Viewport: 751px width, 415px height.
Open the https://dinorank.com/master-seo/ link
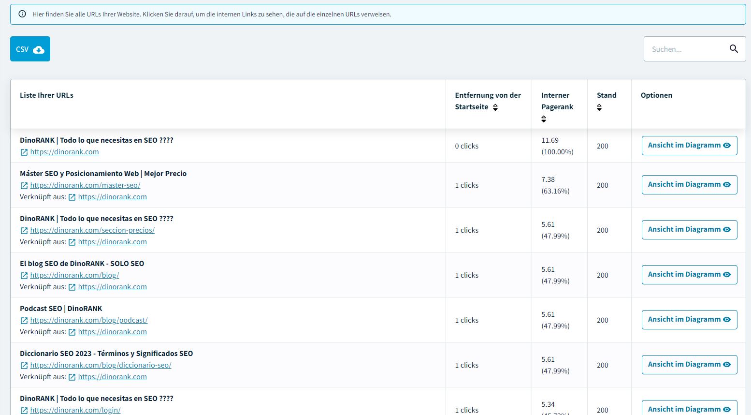point(85,185)
